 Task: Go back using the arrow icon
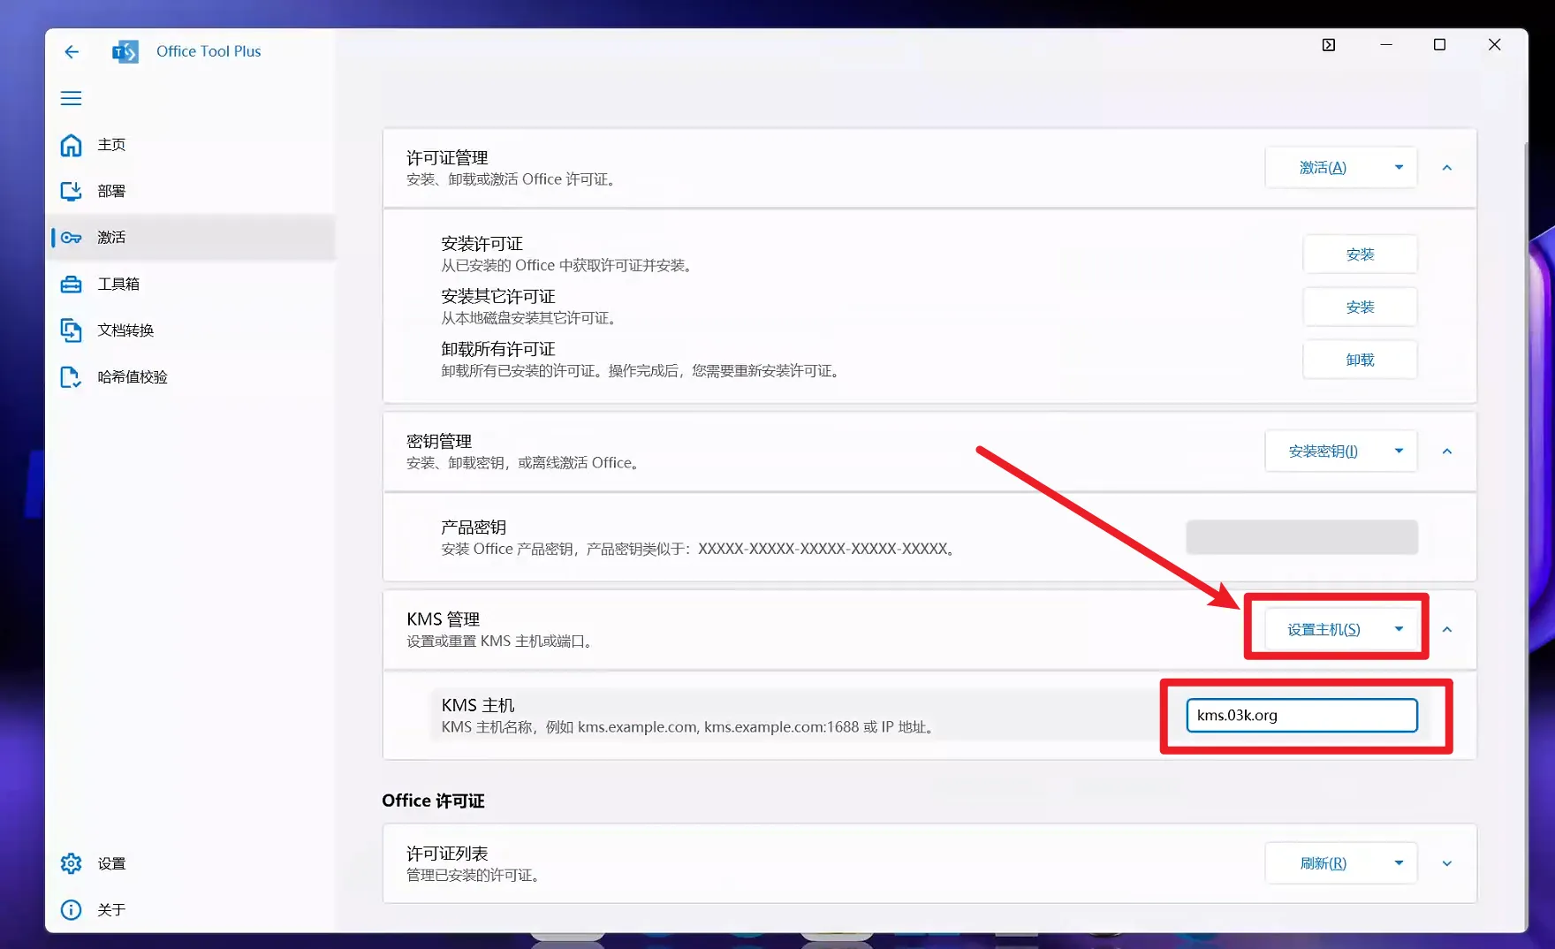(72, 51)
